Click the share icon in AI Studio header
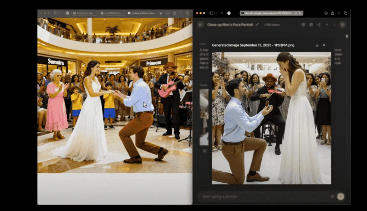 (319, 25)
